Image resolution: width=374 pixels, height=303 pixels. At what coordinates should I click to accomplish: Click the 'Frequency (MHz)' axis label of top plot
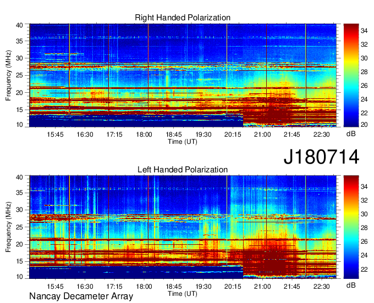point(8,75)
